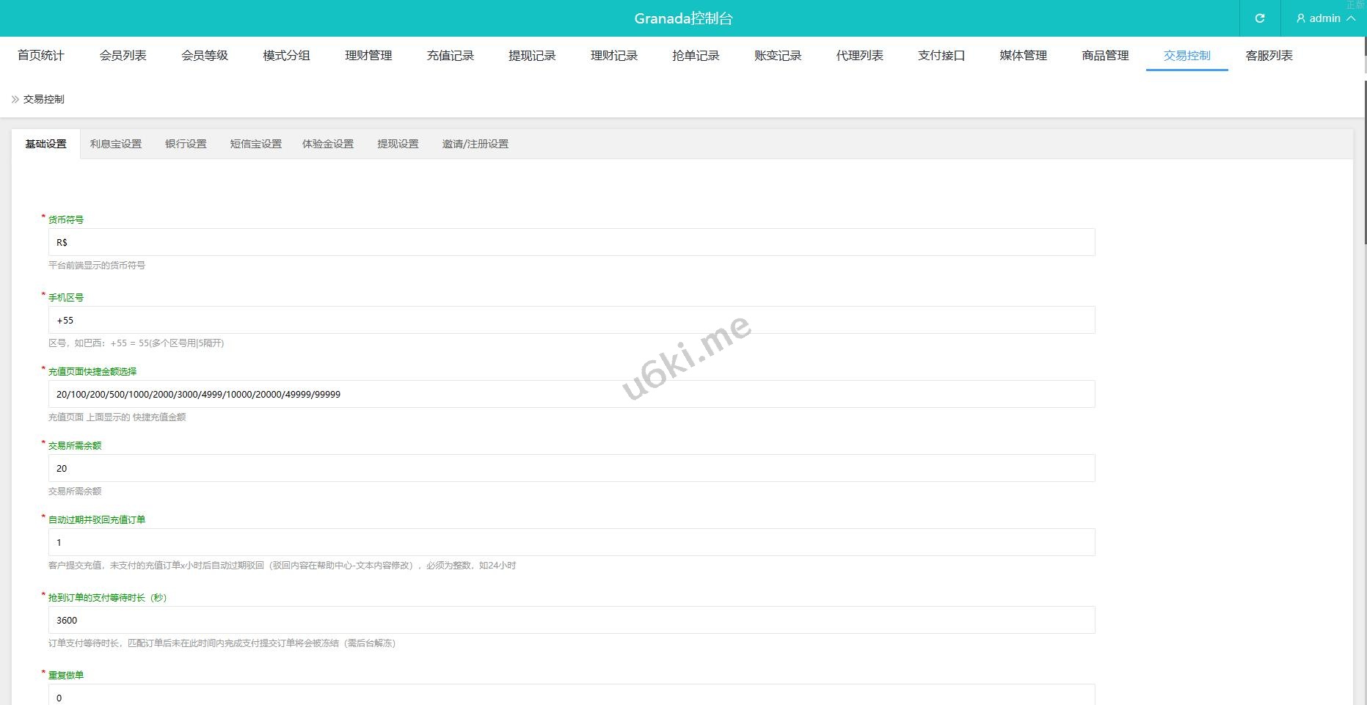Open the 充值记录 menu
This screenshot has height=705, width=1367.
[450, 56]
